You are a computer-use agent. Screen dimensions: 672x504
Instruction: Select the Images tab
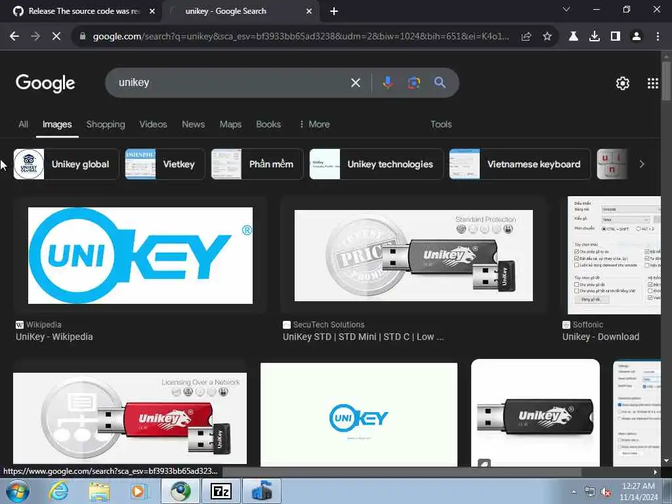(x=57, y=124)
